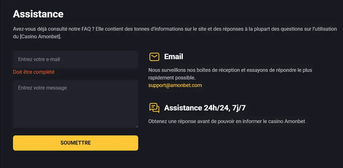Focus the 'Entrez votre e-mail' field

coord(75,59)
